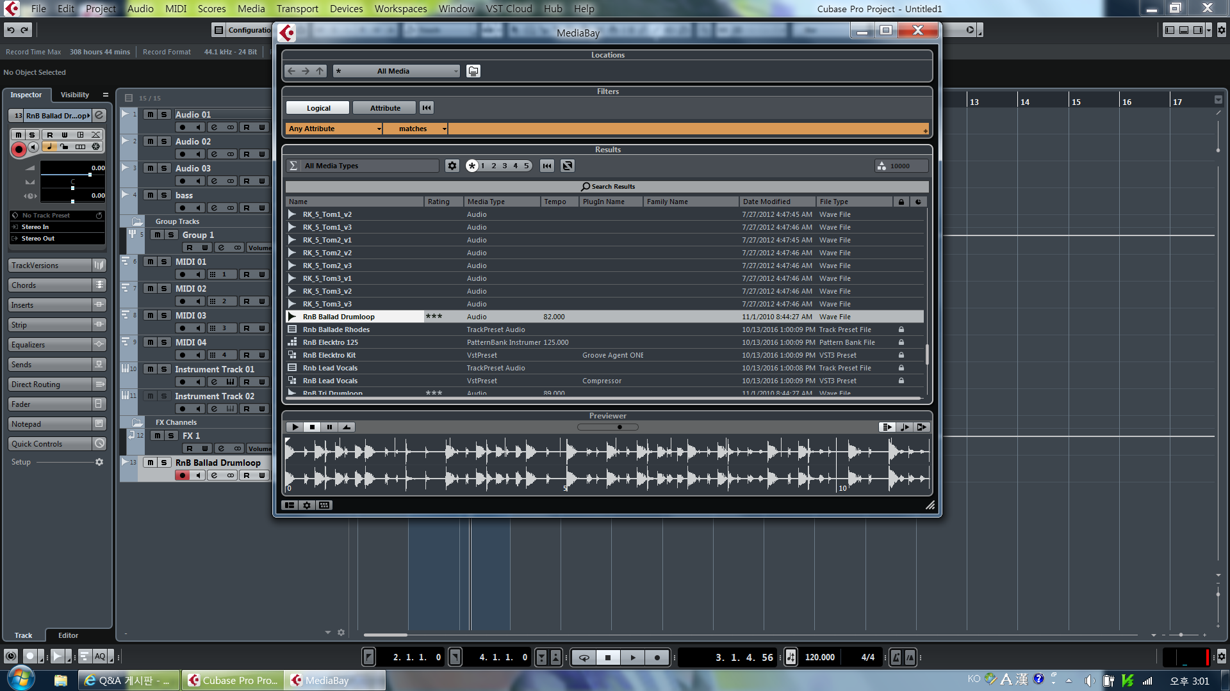Viewport: 1230px width, 691px height.
Task: Open MediaBay preferences gear at bottom
Action: (x=307, y=505)
